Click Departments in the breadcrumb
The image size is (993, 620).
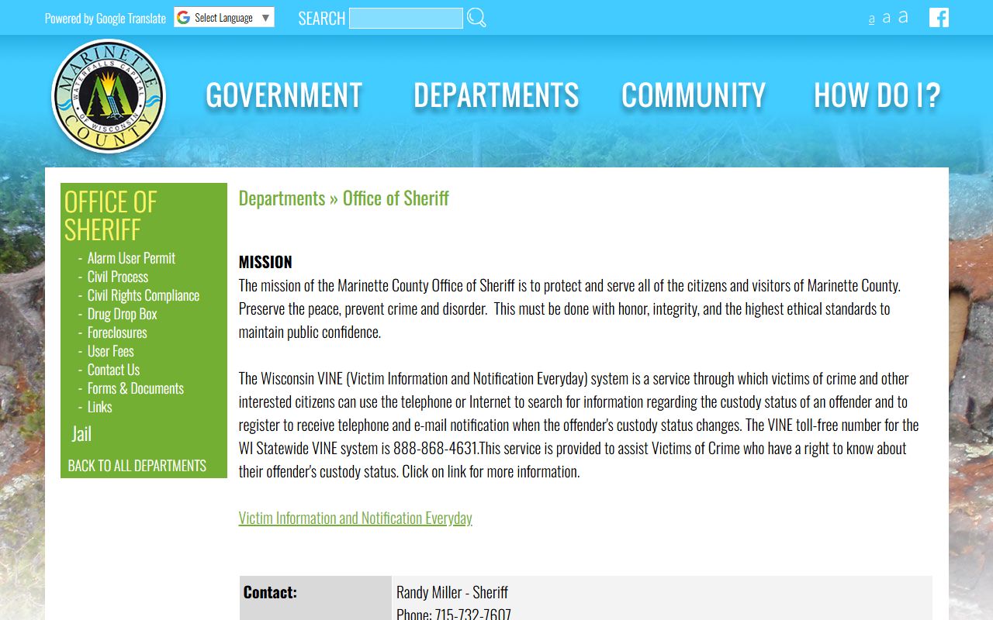click(x=282, y=198)
